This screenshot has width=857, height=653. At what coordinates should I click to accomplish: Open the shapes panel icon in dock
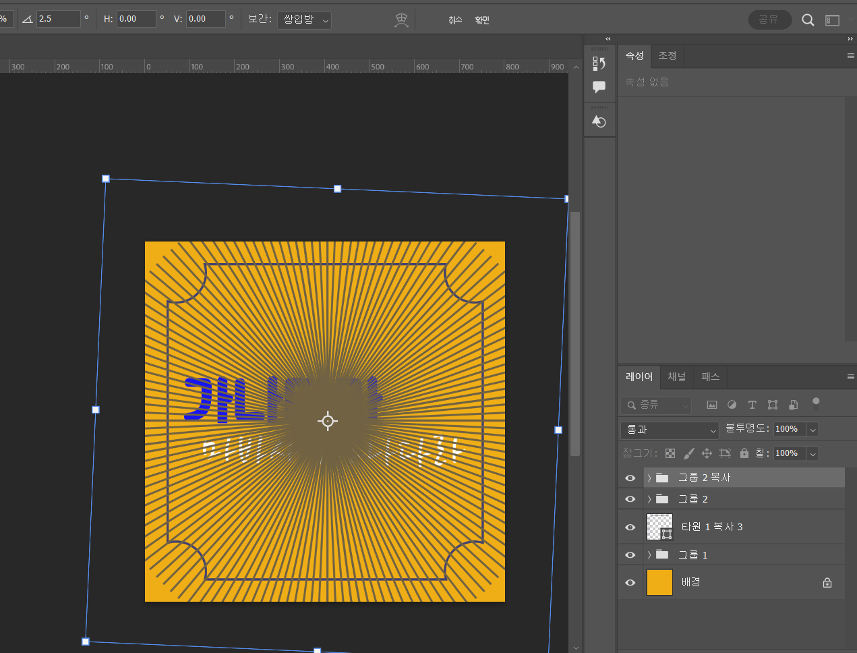599,121
